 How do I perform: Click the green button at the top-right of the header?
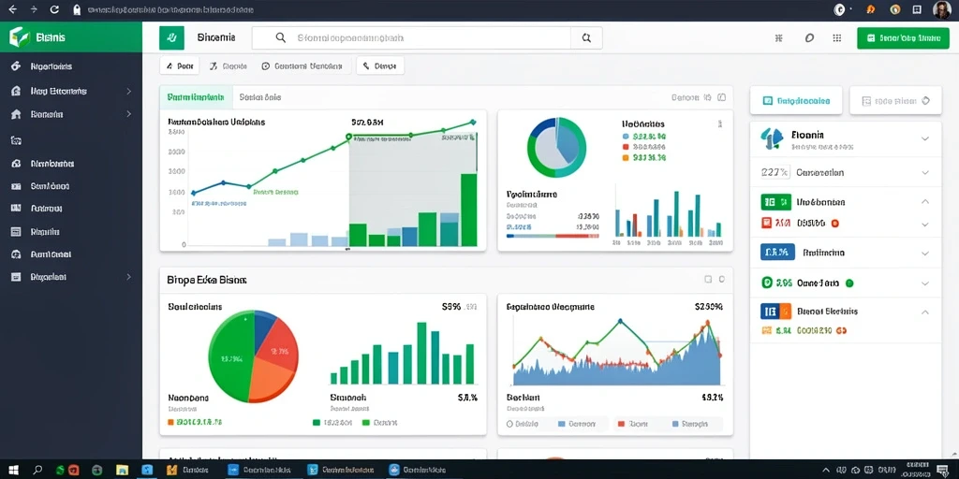click(903, 37)
